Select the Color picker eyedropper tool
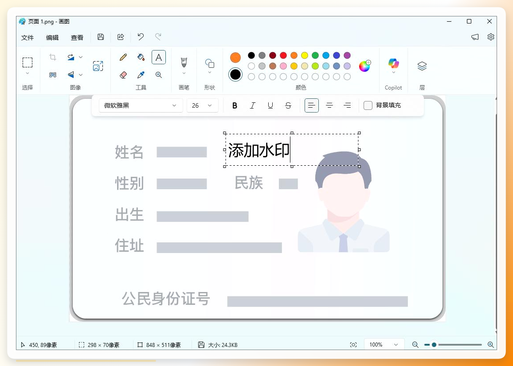Viewport: 513px width, 366px height. (141, 75)
